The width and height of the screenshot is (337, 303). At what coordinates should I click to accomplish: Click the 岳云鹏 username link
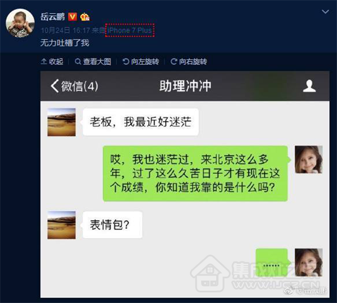[x=53, y=16]
